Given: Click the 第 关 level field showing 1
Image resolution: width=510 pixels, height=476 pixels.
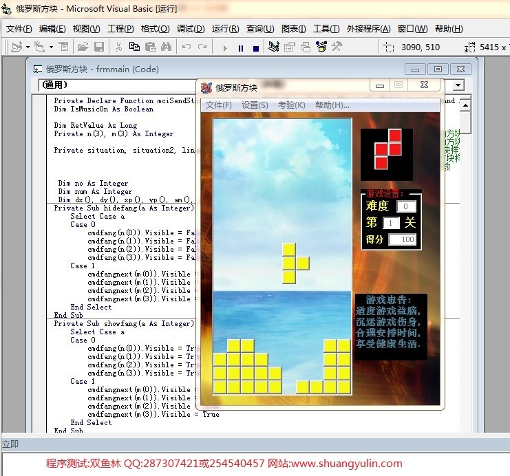Looking at the screenshot, I should tap(391, 223).
